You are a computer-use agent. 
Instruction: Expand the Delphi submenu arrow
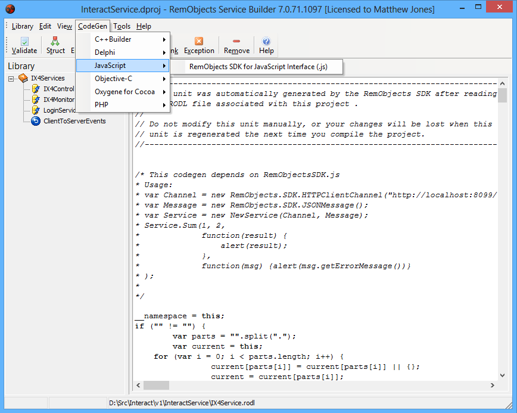(164, 53)
